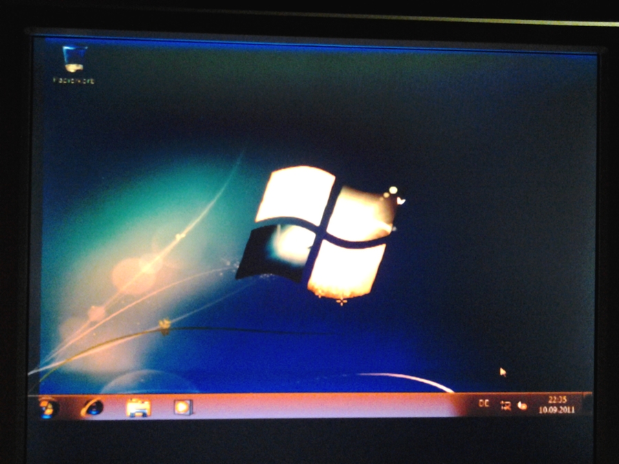Viewport: 619px width, 464px height.
Task: Open the volume tray icon
Action: pos(522,406)
